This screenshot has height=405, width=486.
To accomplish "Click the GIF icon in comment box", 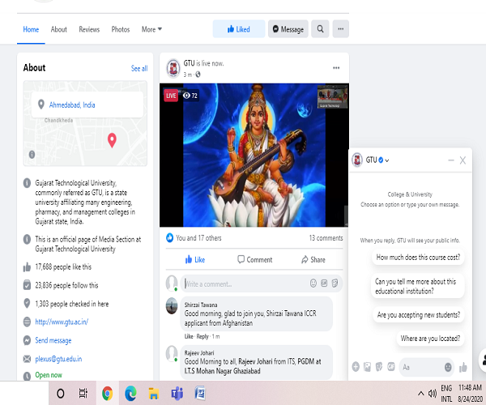I will click(x=324, y=283).
